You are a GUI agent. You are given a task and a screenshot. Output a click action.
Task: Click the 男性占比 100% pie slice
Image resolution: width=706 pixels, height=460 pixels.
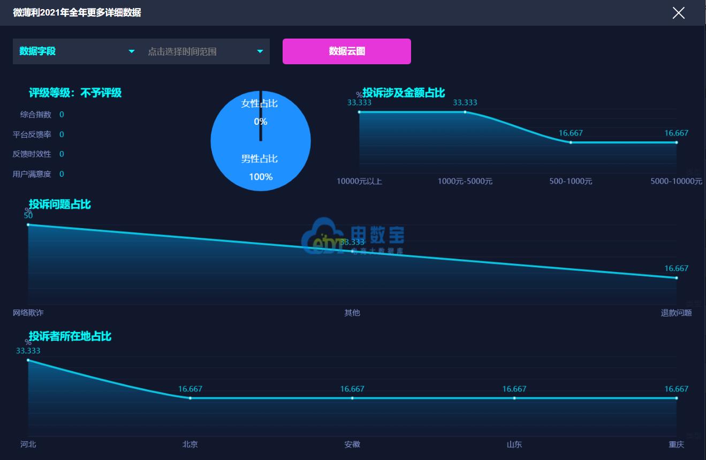click(x=261, y=167)
